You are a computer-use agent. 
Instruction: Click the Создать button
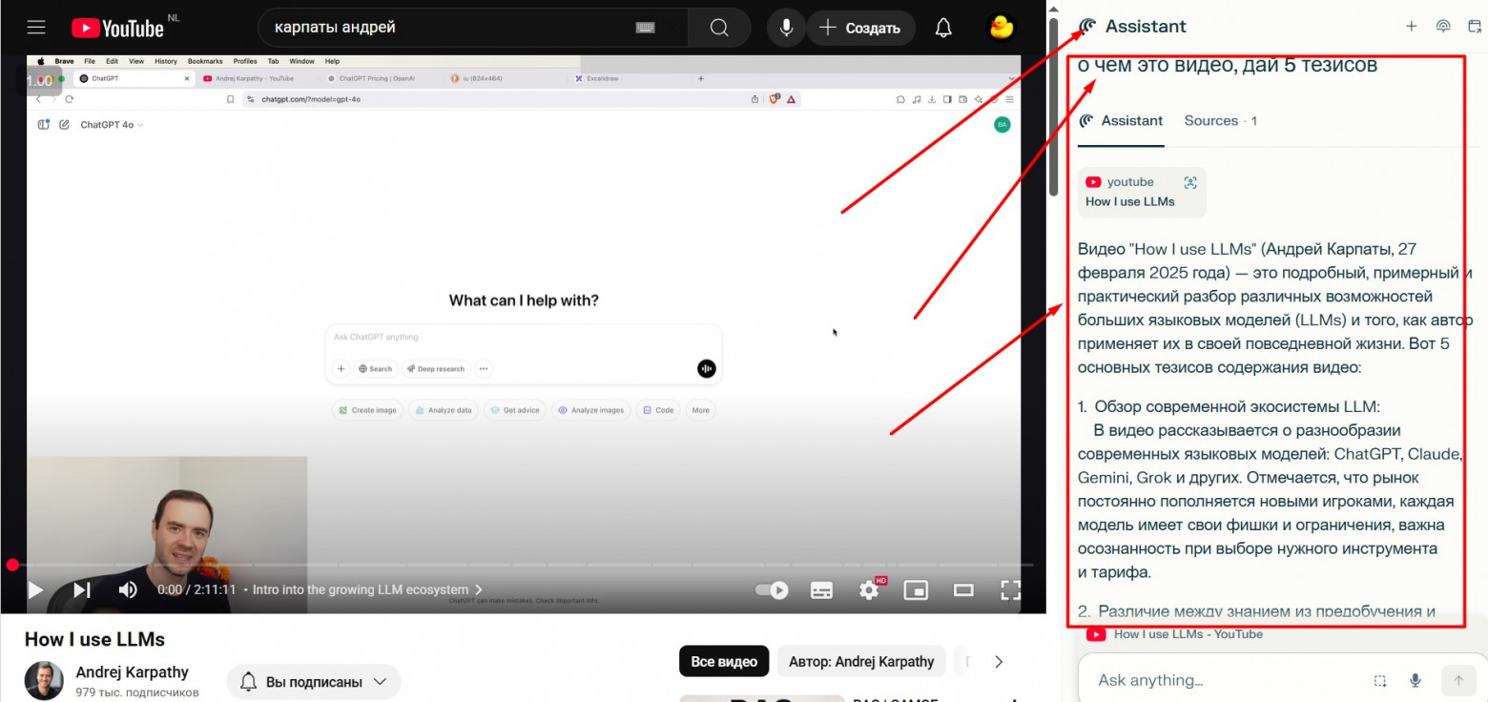coord(860,28)
